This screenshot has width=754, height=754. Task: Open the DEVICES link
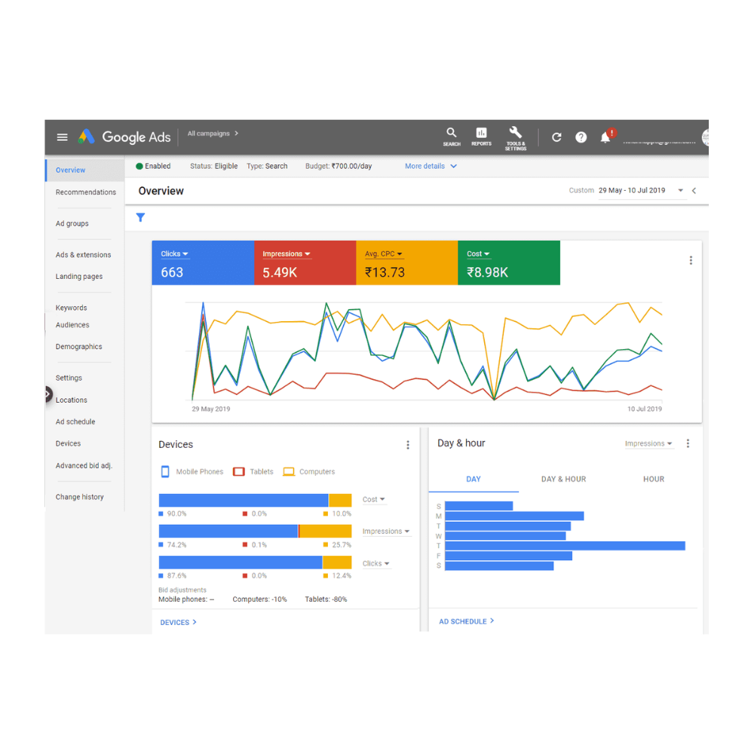pyautogui.click(x=179, y=622)
